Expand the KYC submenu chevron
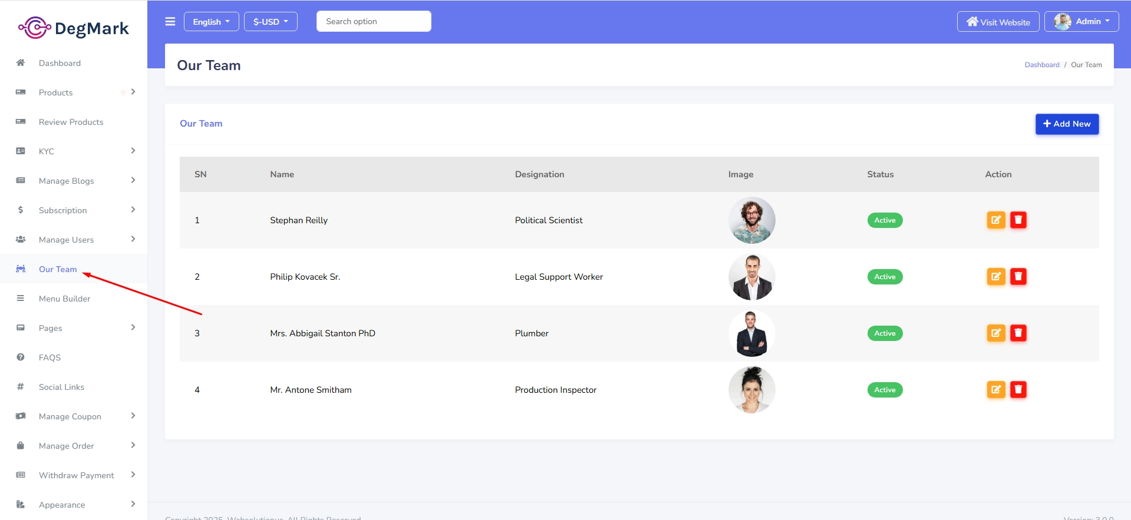Screen dimensions: 1131x520 133,151
